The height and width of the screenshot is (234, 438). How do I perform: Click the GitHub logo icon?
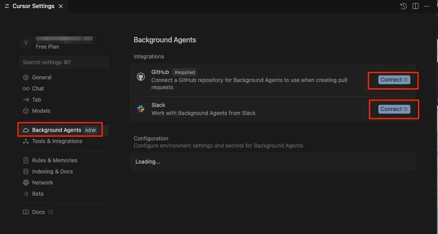pos(141,77)
